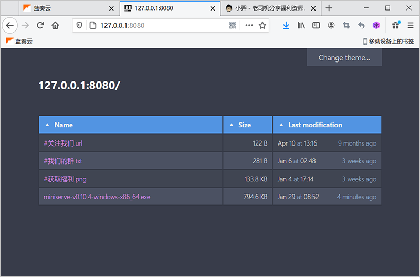Open page actions three-dot menu
This screenshot has width=420, height=277.
[x=249, y=25]
